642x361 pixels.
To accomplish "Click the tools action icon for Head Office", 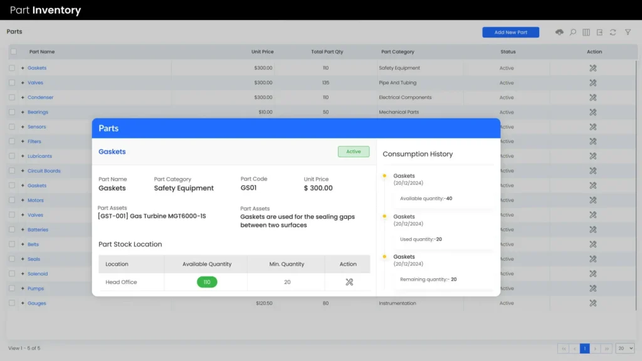I will (x=349, y=282).
